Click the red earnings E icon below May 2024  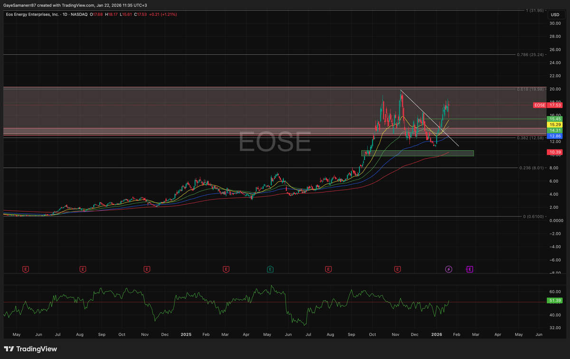(25, 269)
